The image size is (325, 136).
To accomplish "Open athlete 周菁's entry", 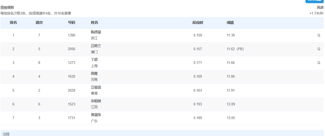I will (94, 73).
